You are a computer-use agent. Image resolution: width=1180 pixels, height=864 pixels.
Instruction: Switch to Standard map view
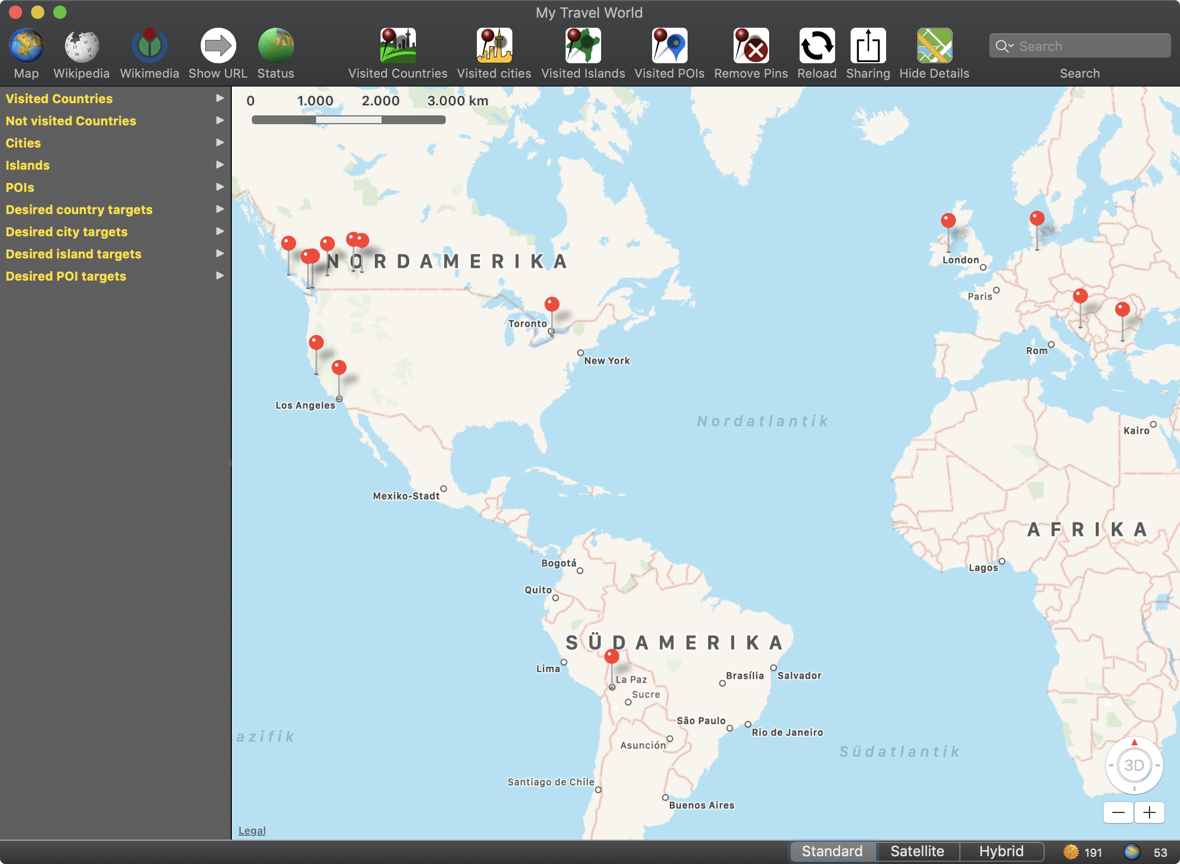click(833, 851)
